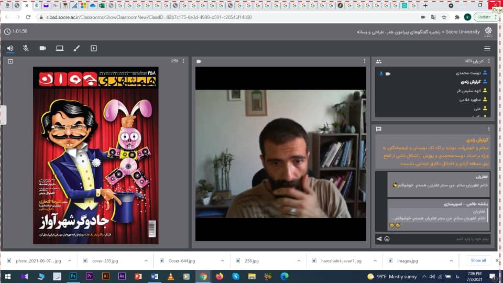This screenshot has height=283, width=503.
Task: Start screen sharing with laptop icon
Action: pos(60,48)
